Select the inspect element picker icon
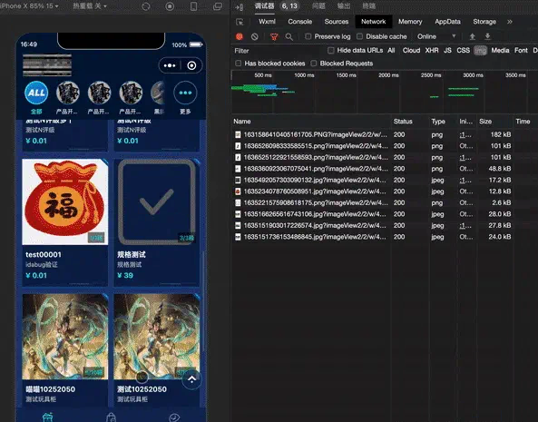This screenshot has width=538, height=422. 240,22
